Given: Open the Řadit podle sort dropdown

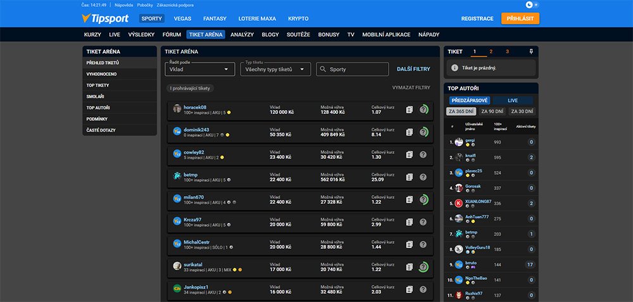Looking at the screenshot, I should coord(200,69).
